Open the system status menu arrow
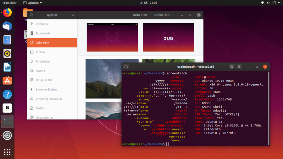Image resolution: width=283 pixels, height=159 pixels. coord(279,3)
